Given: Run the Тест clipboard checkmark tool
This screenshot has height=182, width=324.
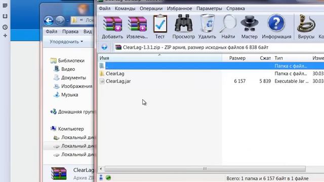Looking at the screenshot, I should click(160, 24).
